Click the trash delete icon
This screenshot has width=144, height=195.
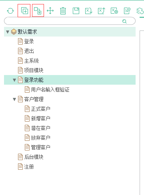coord(63,11)
